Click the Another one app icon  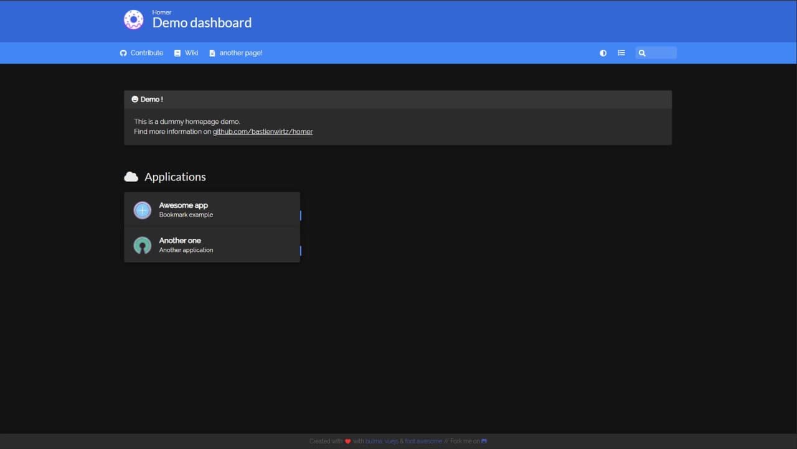pyautogui.click(x=143, y=245)
